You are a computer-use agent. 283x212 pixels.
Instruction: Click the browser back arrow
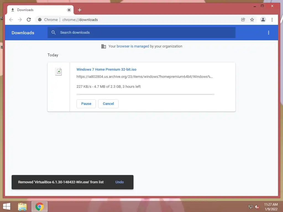coord(11,20)
